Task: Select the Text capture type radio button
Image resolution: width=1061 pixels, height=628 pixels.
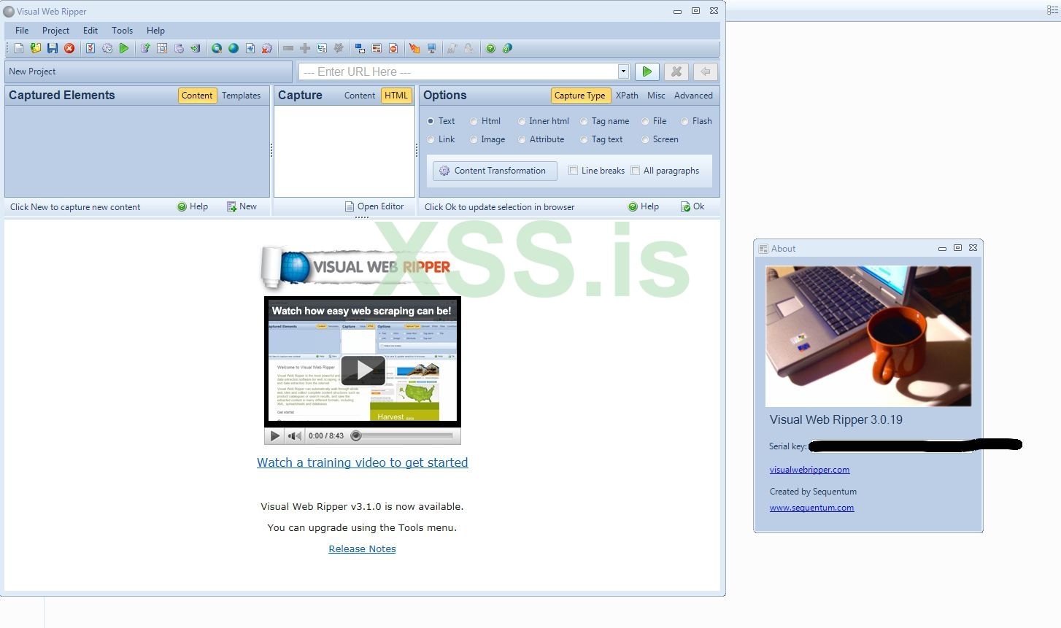Action: point(431,121)
